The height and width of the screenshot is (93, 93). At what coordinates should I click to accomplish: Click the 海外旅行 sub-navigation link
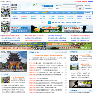pyautogui.click(x=33, y=16)
